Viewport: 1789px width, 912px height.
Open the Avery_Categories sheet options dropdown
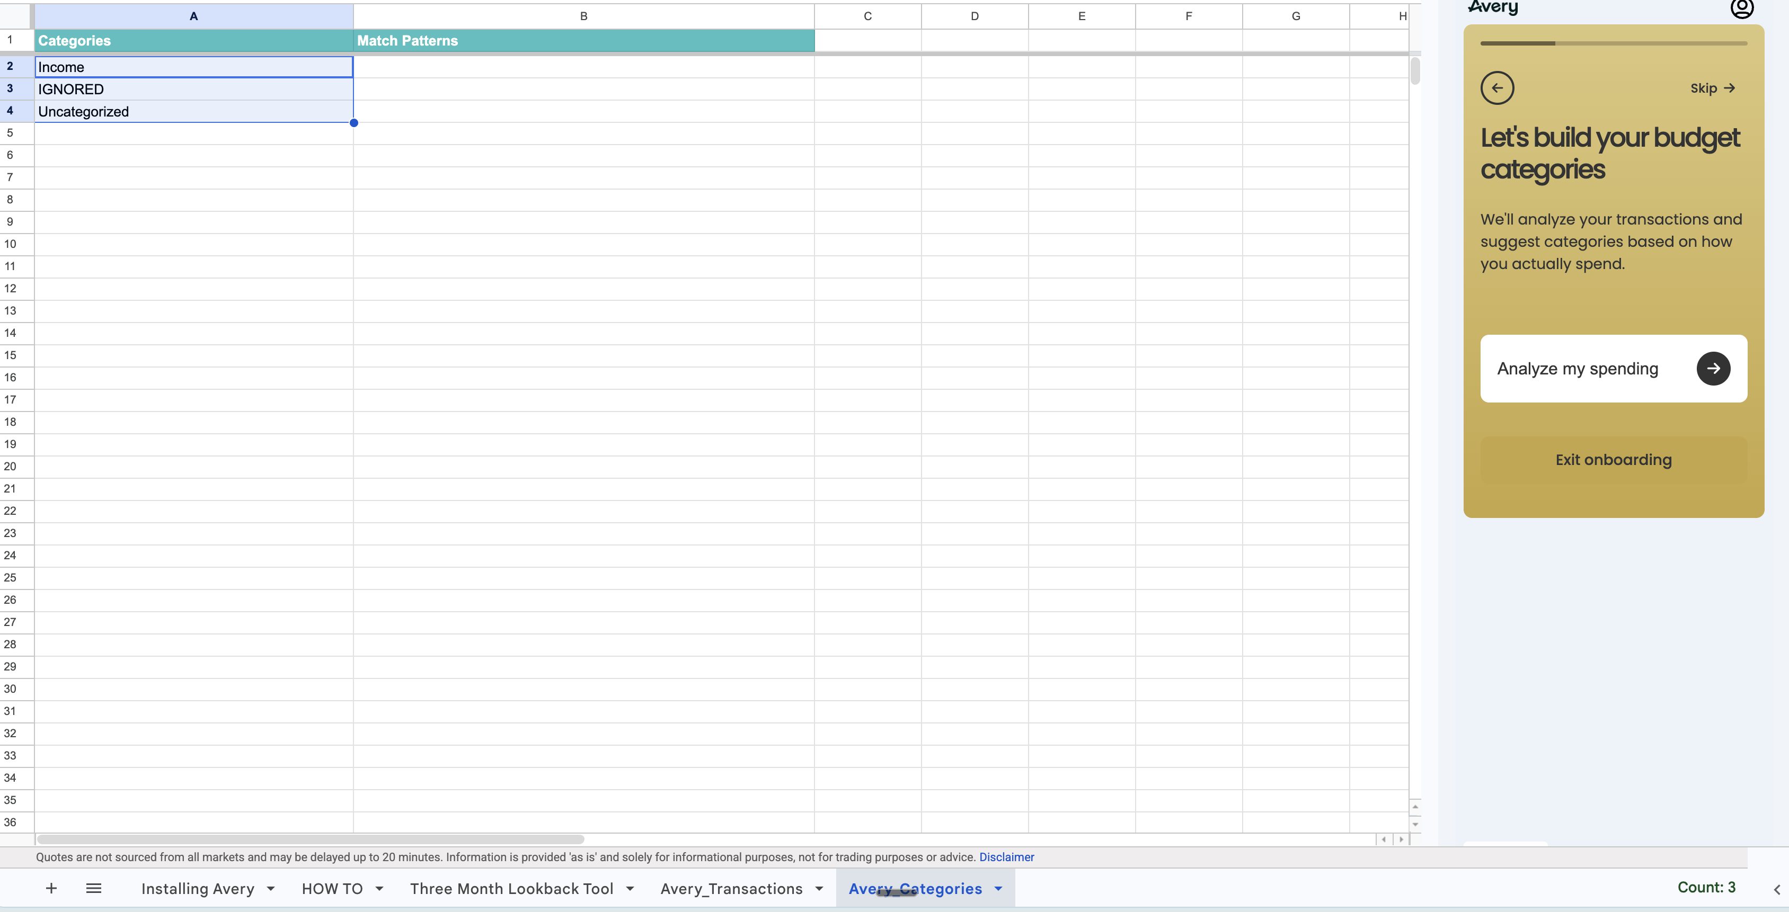[998, 888]
